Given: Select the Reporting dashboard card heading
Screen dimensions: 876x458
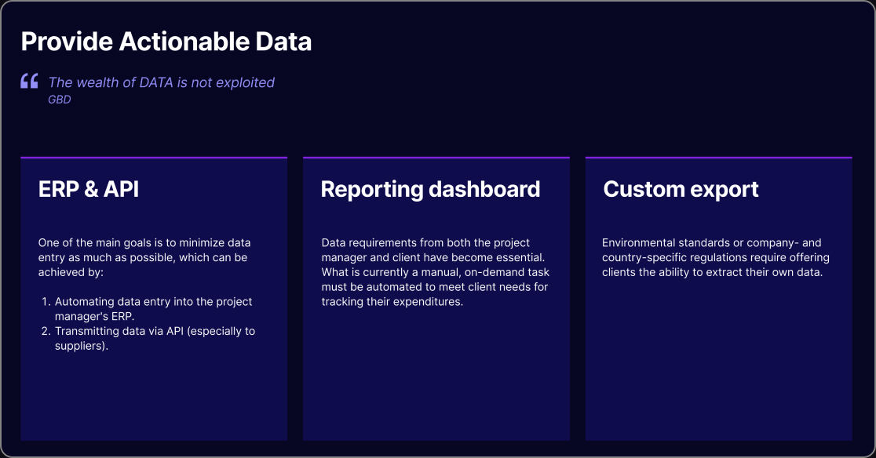Looking at the screenshot, I should point(430,190).
